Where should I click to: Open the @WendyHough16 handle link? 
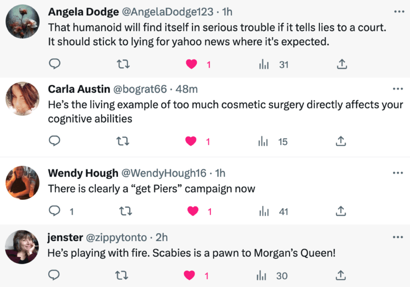(163, 173)
